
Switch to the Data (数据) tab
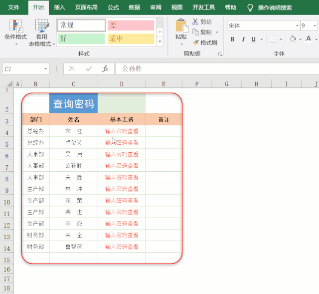[x=134, y=7]
